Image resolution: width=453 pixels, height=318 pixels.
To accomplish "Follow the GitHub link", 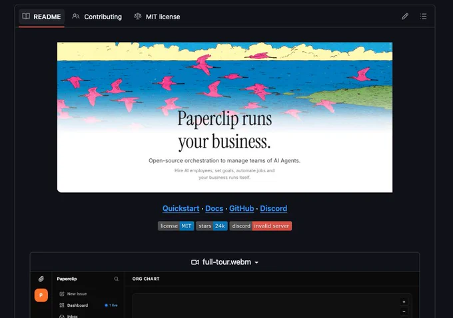I will 242,208.
